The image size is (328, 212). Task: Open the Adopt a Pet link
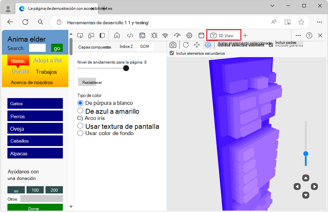[x=47, y=60]
